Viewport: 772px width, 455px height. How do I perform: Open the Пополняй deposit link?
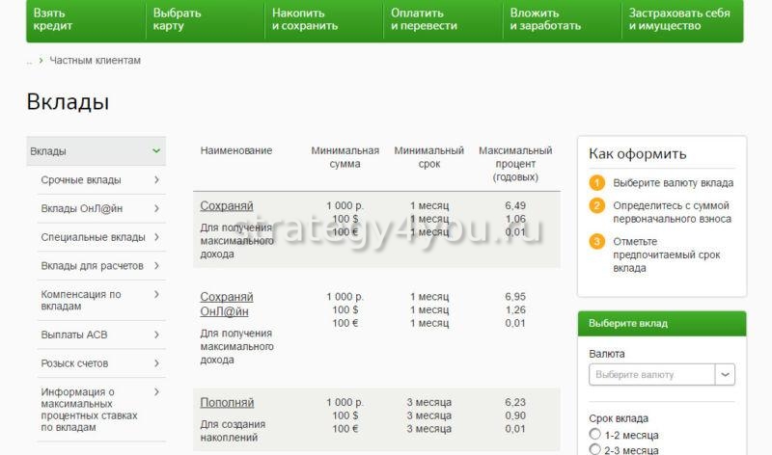pos(228,402)
